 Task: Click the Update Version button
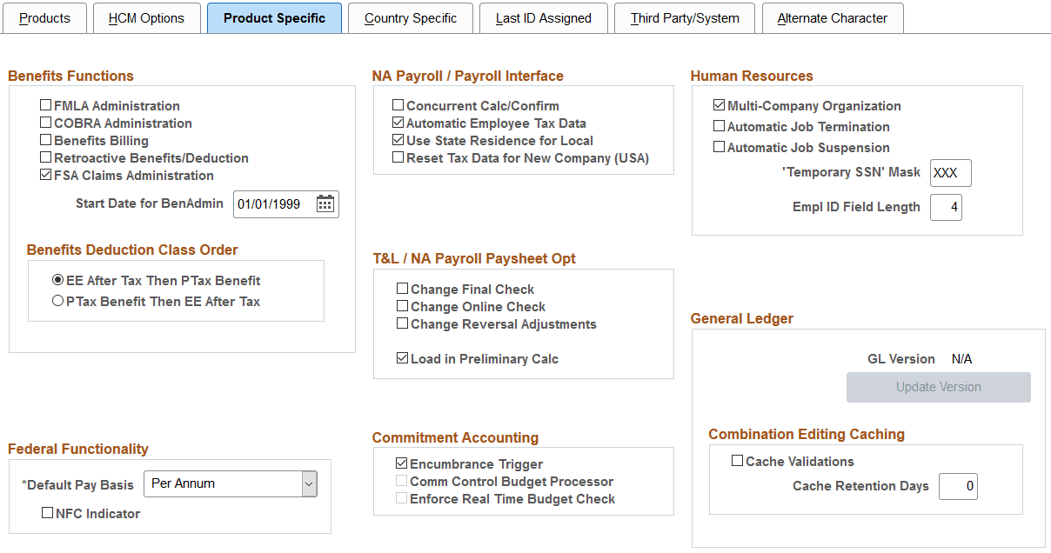coord(938,387)
